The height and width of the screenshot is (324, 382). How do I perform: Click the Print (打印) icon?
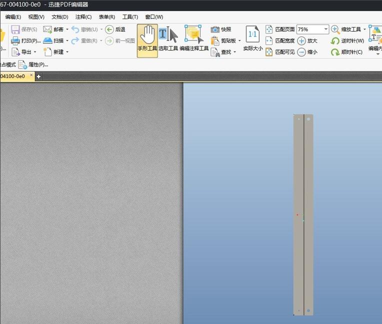(x=15, y=40)
